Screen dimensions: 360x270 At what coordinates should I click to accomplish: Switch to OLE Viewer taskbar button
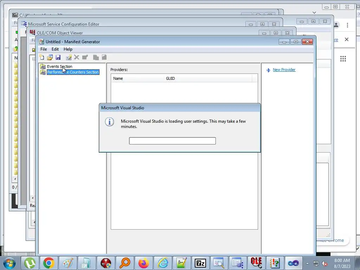(x=256, y=263)
